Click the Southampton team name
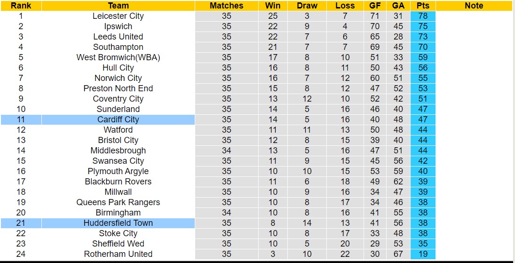This screenshot has height=263, width=515. 118,47
